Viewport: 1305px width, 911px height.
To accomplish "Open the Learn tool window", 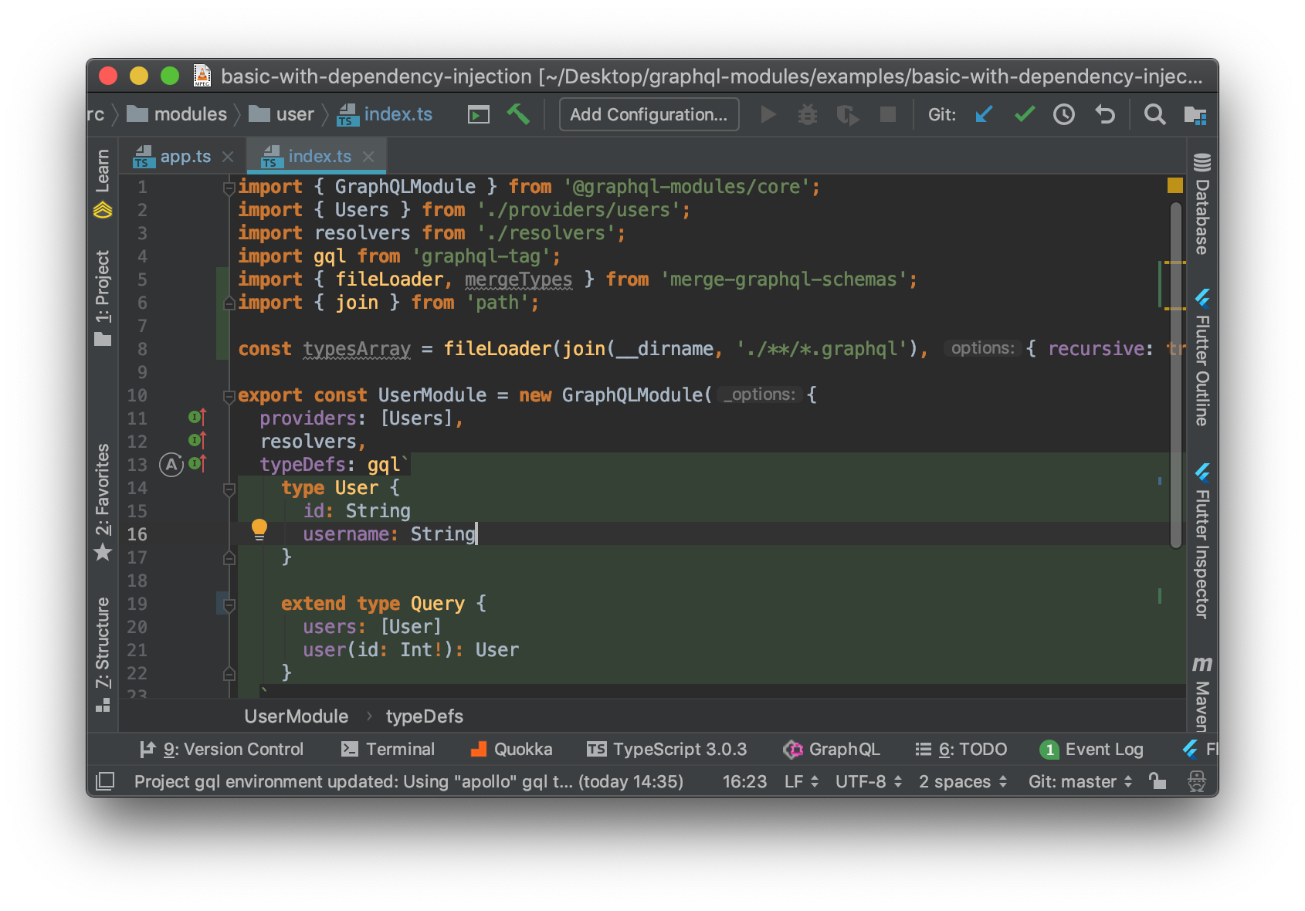I will pos(103,183).
